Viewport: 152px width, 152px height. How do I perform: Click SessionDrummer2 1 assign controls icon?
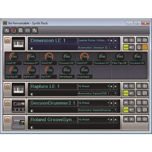tap(139, 110)
